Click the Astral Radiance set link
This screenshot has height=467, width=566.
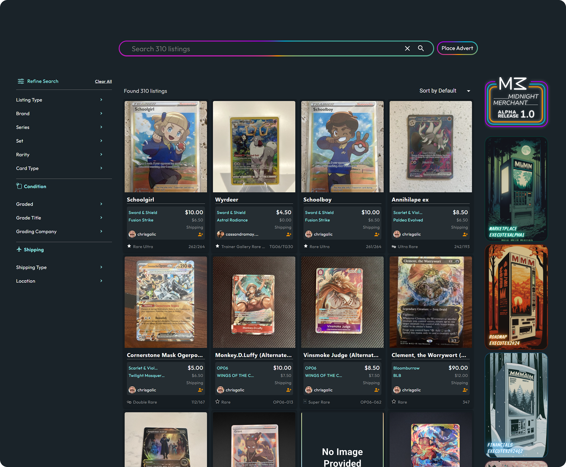click(232, 220)
